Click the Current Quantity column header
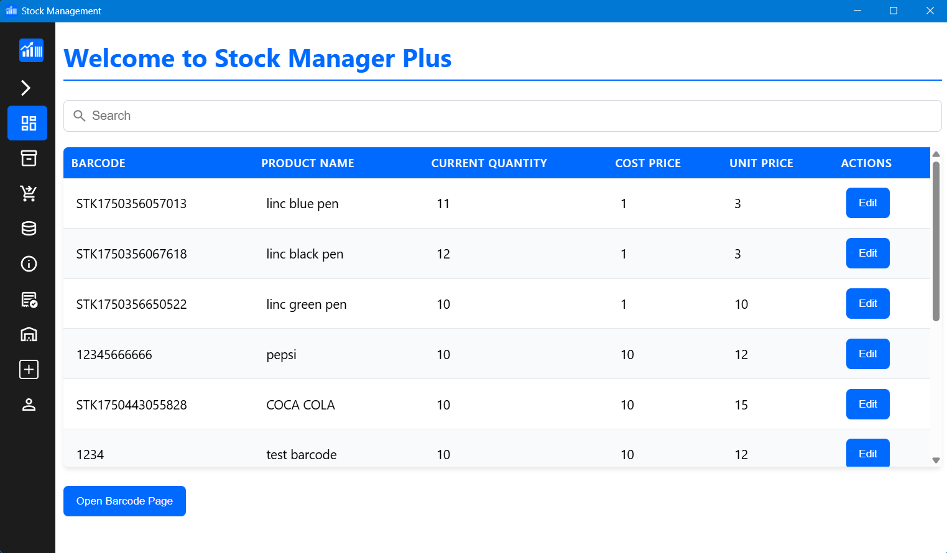Image resolution: width=947 pixels, height=553 pixels. click(489, 163)
